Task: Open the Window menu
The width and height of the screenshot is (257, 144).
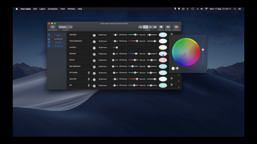Action: pos(71,9)
